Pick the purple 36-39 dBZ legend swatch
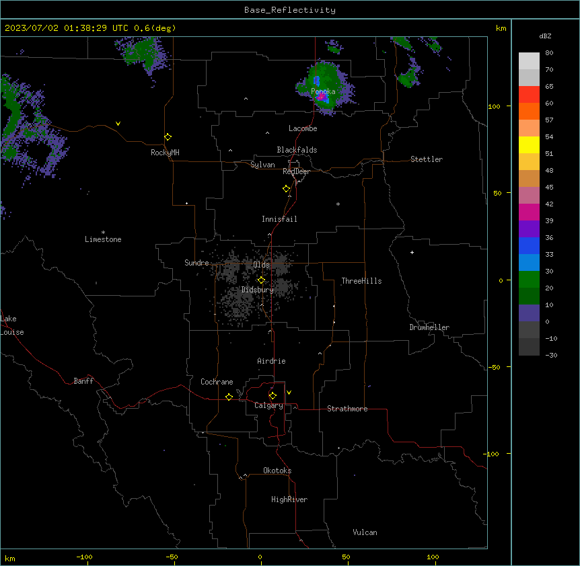Screen dimensions: 580x566 point(529,229)
